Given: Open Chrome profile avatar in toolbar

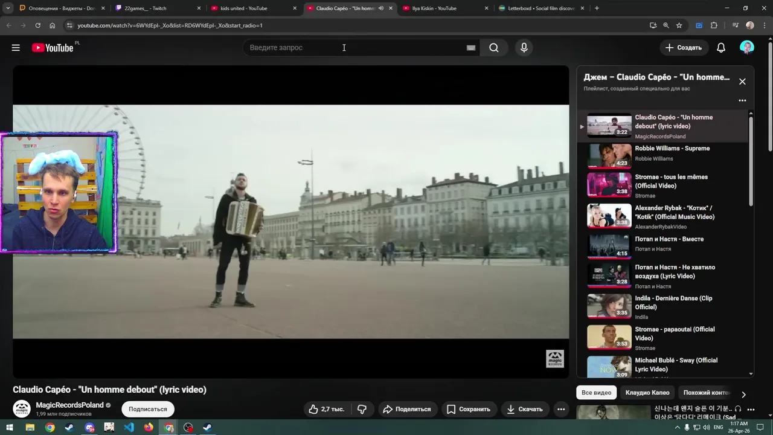Looking at the screenshot, I should point(750,25).
